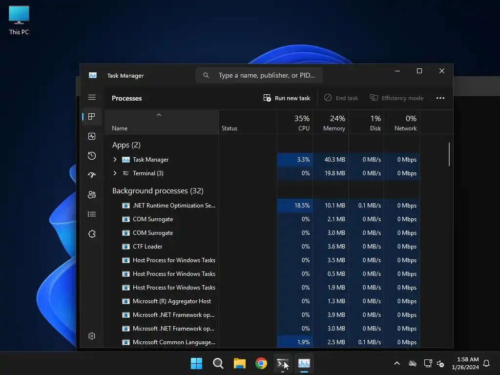Click the Efficiency mode button
500x375 pixels.
point(396,98)
